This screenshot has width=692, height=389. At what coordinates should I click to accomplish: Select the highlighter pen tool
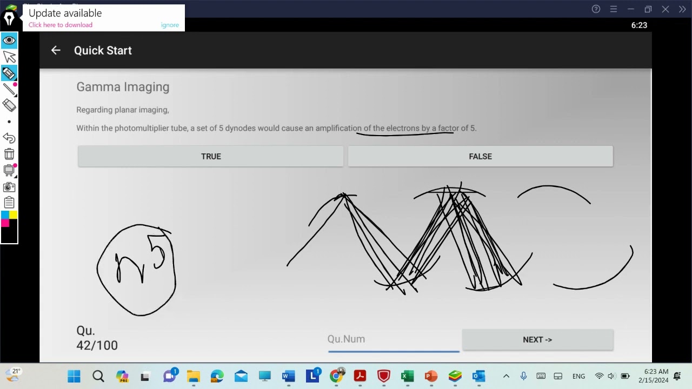pyautogui.click(x=9, y=73)
